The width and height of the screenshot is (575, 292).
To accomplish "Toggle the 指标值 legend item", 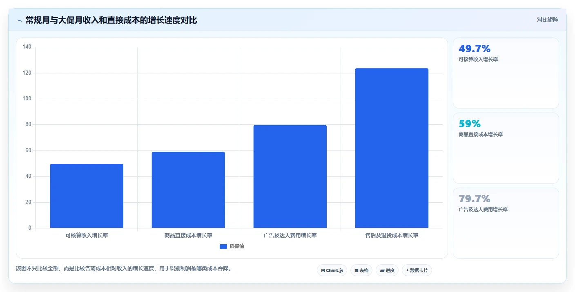I will (x=232, y=246).
